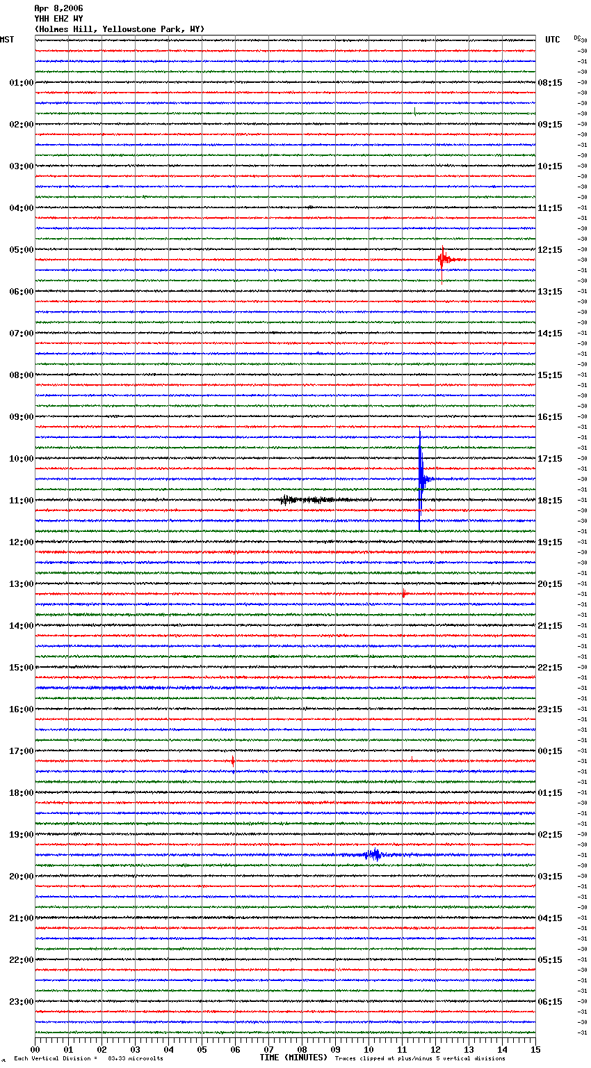Select the 04:00 MST time label
Image resolution: width=591 pixels, height=1068 pixels.
[x=21, y=208]
